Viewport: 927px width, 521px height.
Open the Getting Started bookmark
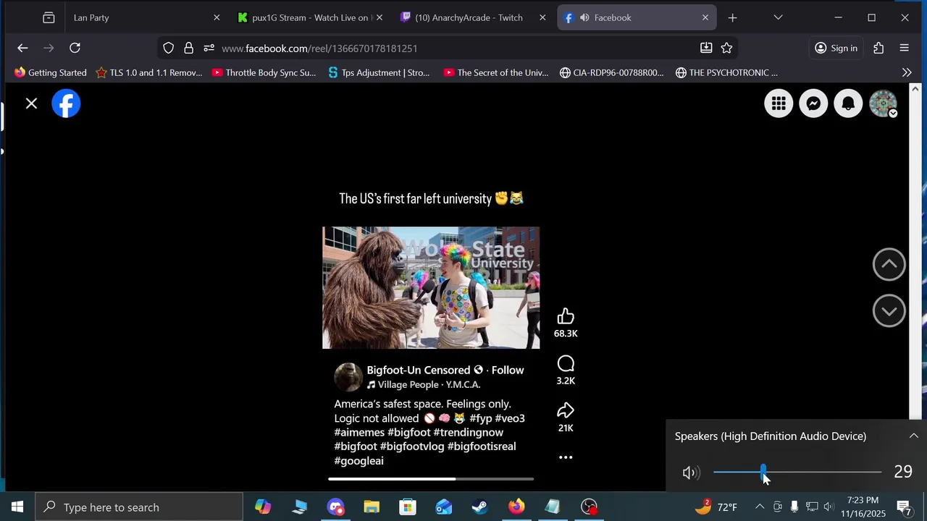coord(50,72)
